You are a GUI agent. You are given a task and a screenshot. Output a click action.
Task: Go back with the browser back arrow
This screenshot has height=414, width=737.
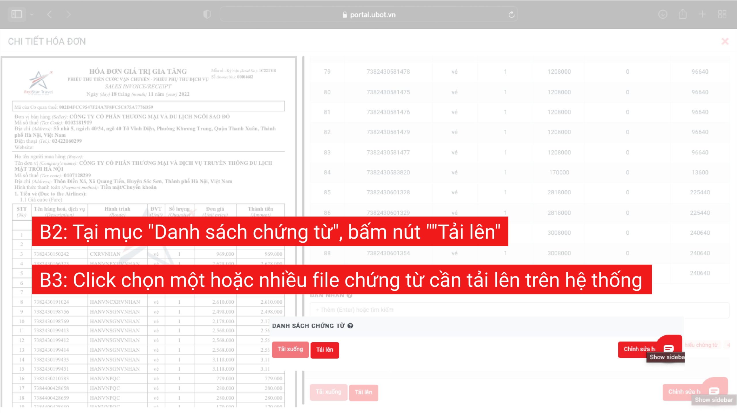tap(50, 14)
